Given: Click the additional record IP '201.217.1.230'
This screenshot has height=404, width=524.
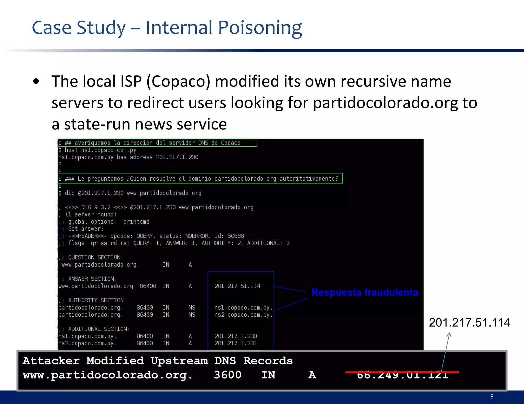Looking at the screenshot, I should pos(236,336).
